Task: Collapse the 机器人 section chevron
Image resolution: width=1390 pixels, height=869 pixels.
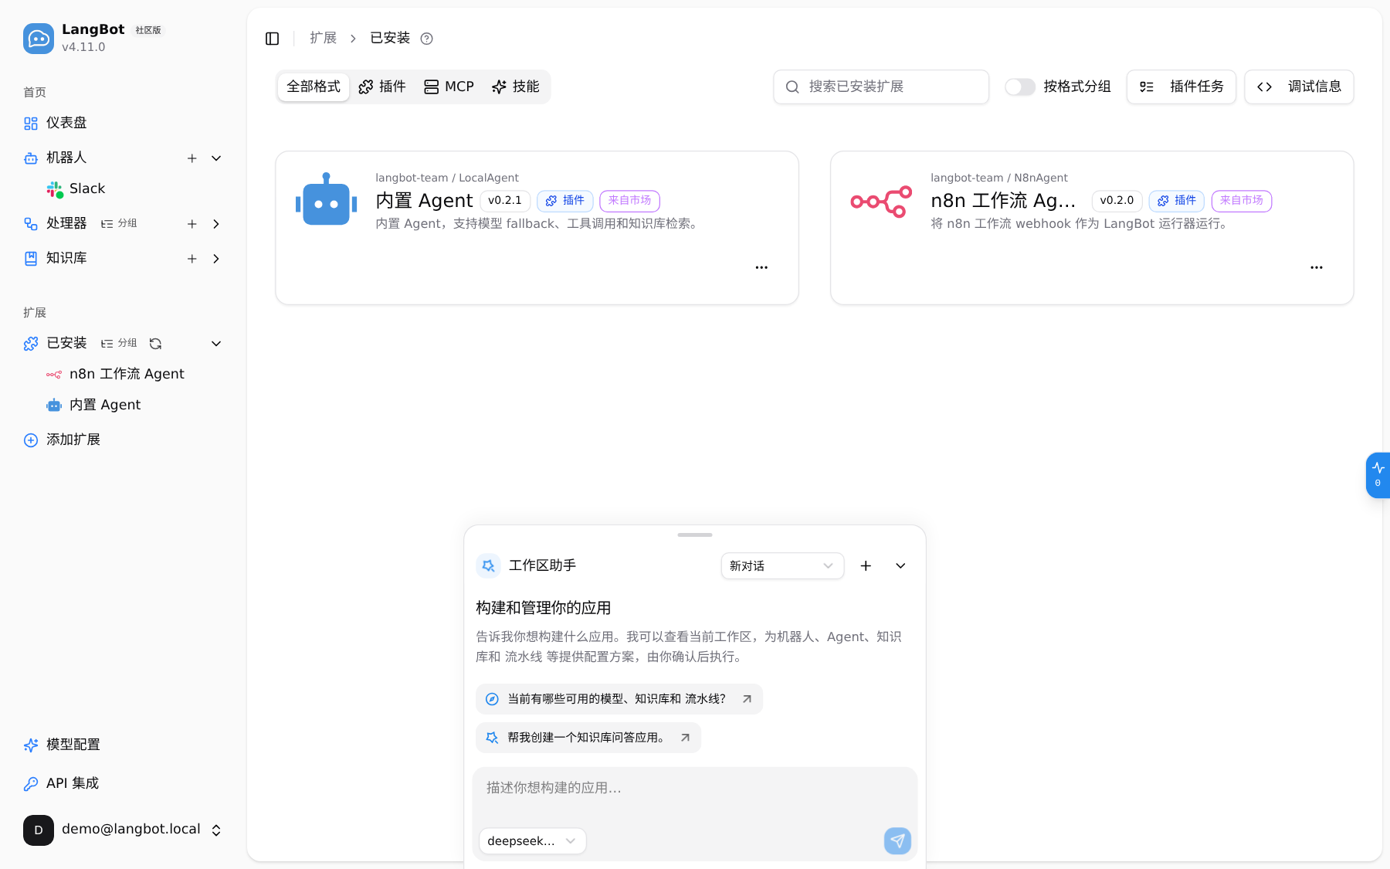Action: click(x=216, y=158)
